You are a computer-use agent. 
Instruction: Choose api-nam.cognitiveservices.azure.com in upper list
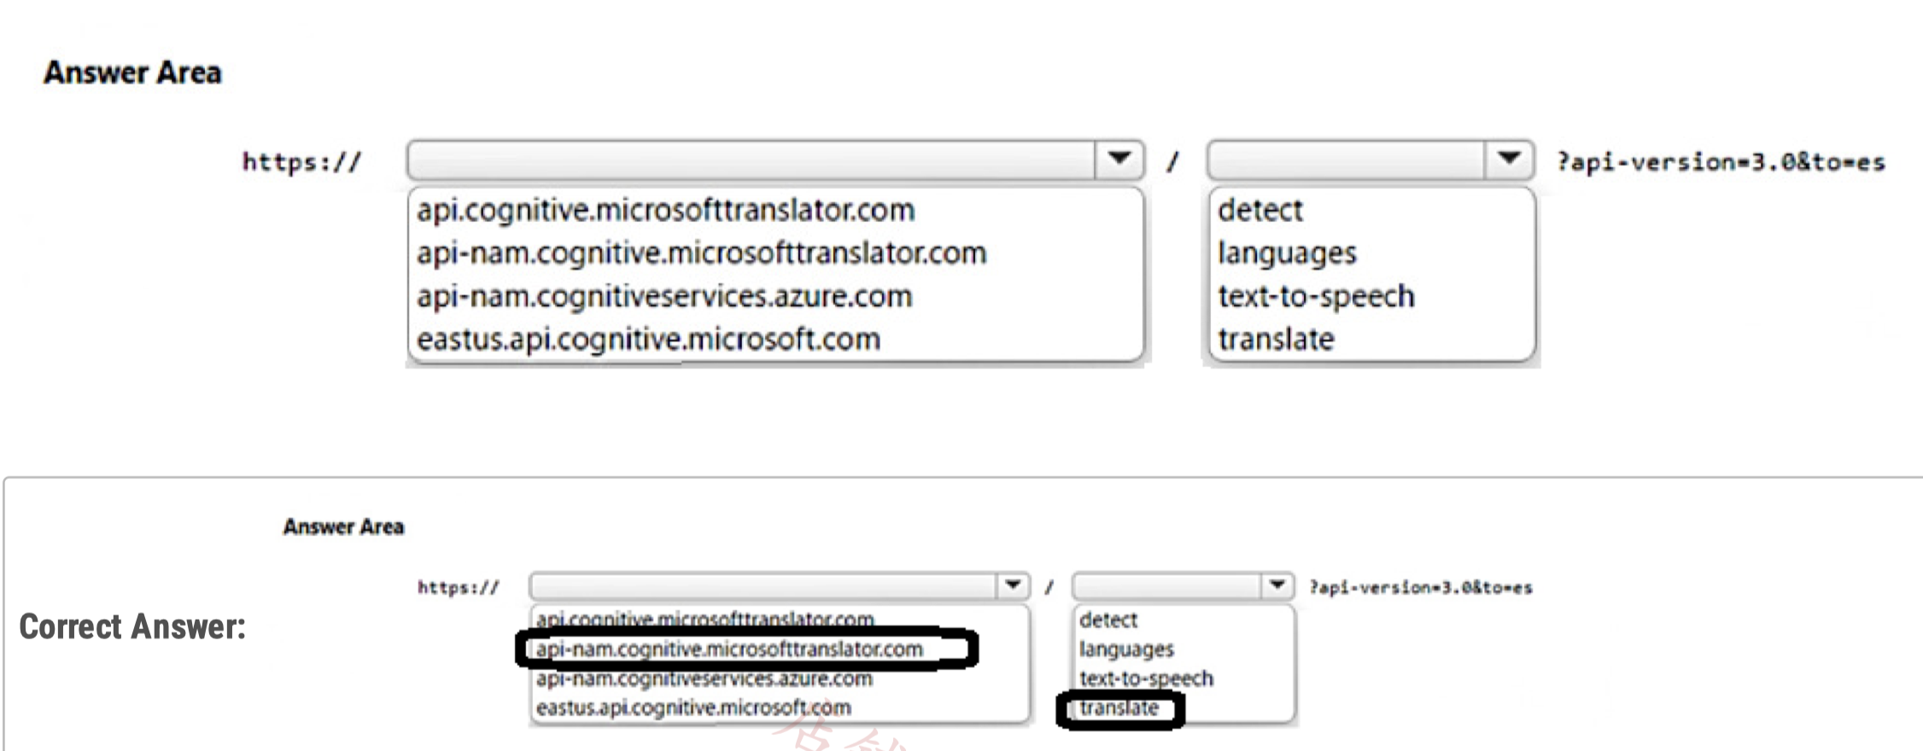pos(664,296)
